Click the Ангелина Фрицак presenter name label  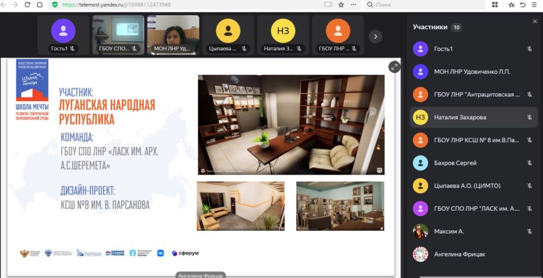[x=201, y=275]
